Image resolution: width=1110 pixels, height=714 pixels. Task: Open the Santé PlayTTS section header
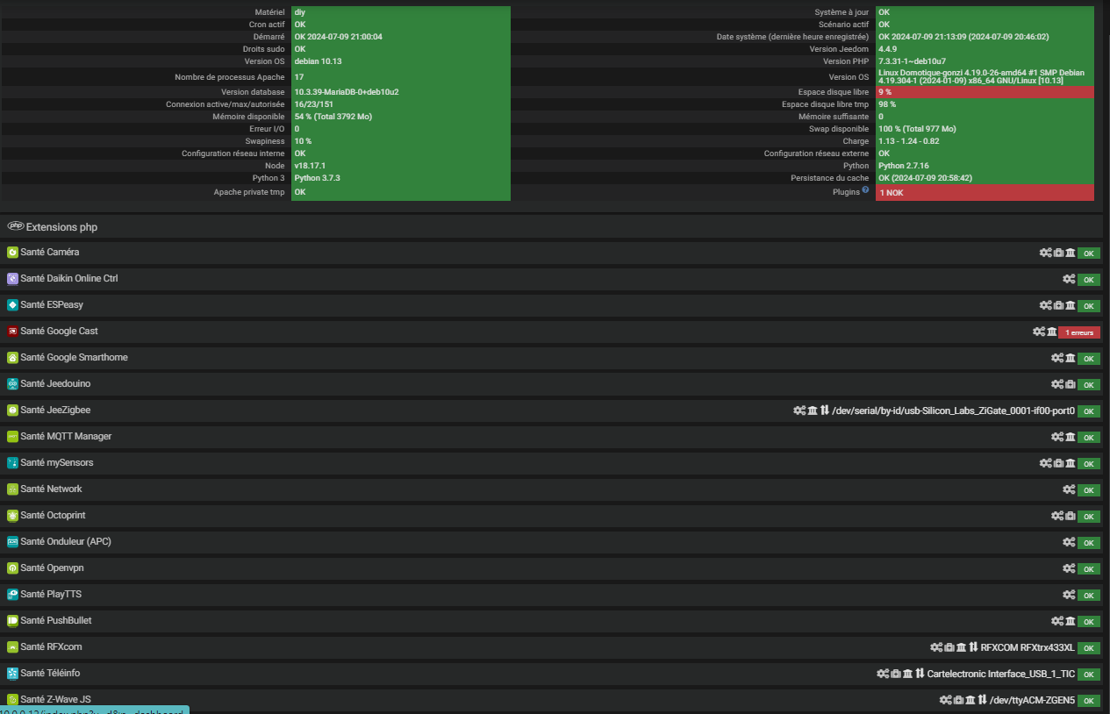click(553, 595)
